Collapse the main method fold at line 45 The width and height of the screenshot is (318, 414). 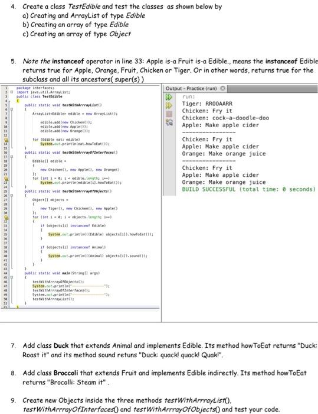pos(12,277)
